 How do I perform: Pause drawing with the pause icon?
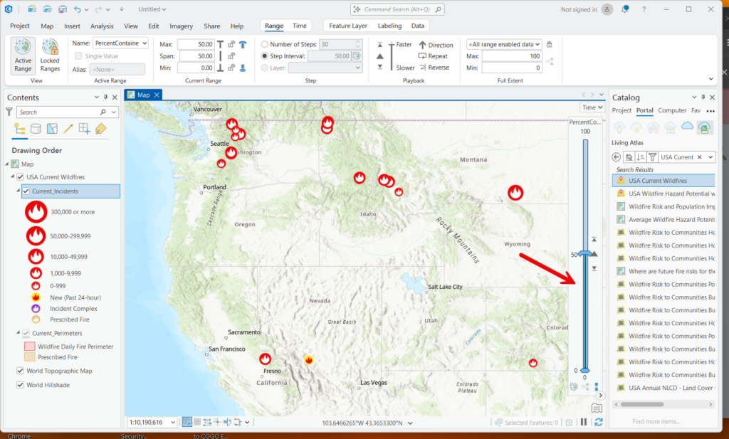(x=584, y=422)
